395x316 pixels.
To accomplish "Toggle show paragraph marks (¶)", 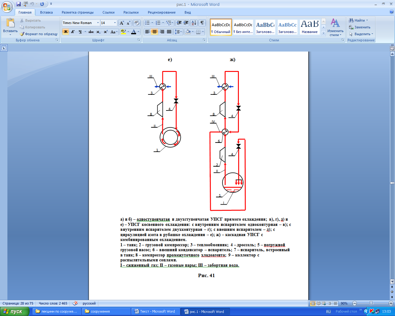I will point(202,23).
